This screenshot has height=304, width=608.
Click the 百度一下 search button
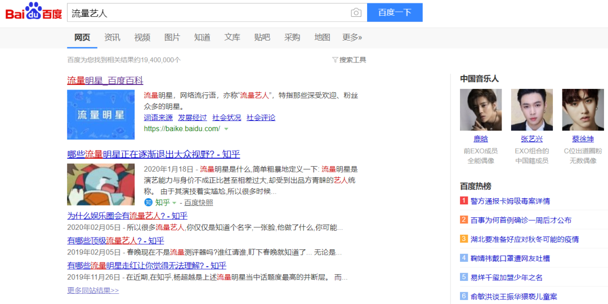pyautogui.click(x=395, y=12)
